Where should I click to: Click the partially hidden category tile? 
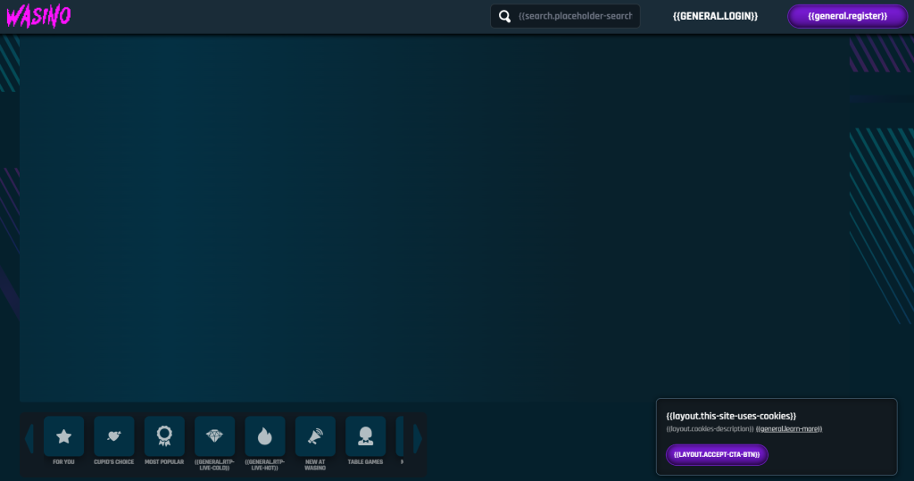[x=400, y=435]
